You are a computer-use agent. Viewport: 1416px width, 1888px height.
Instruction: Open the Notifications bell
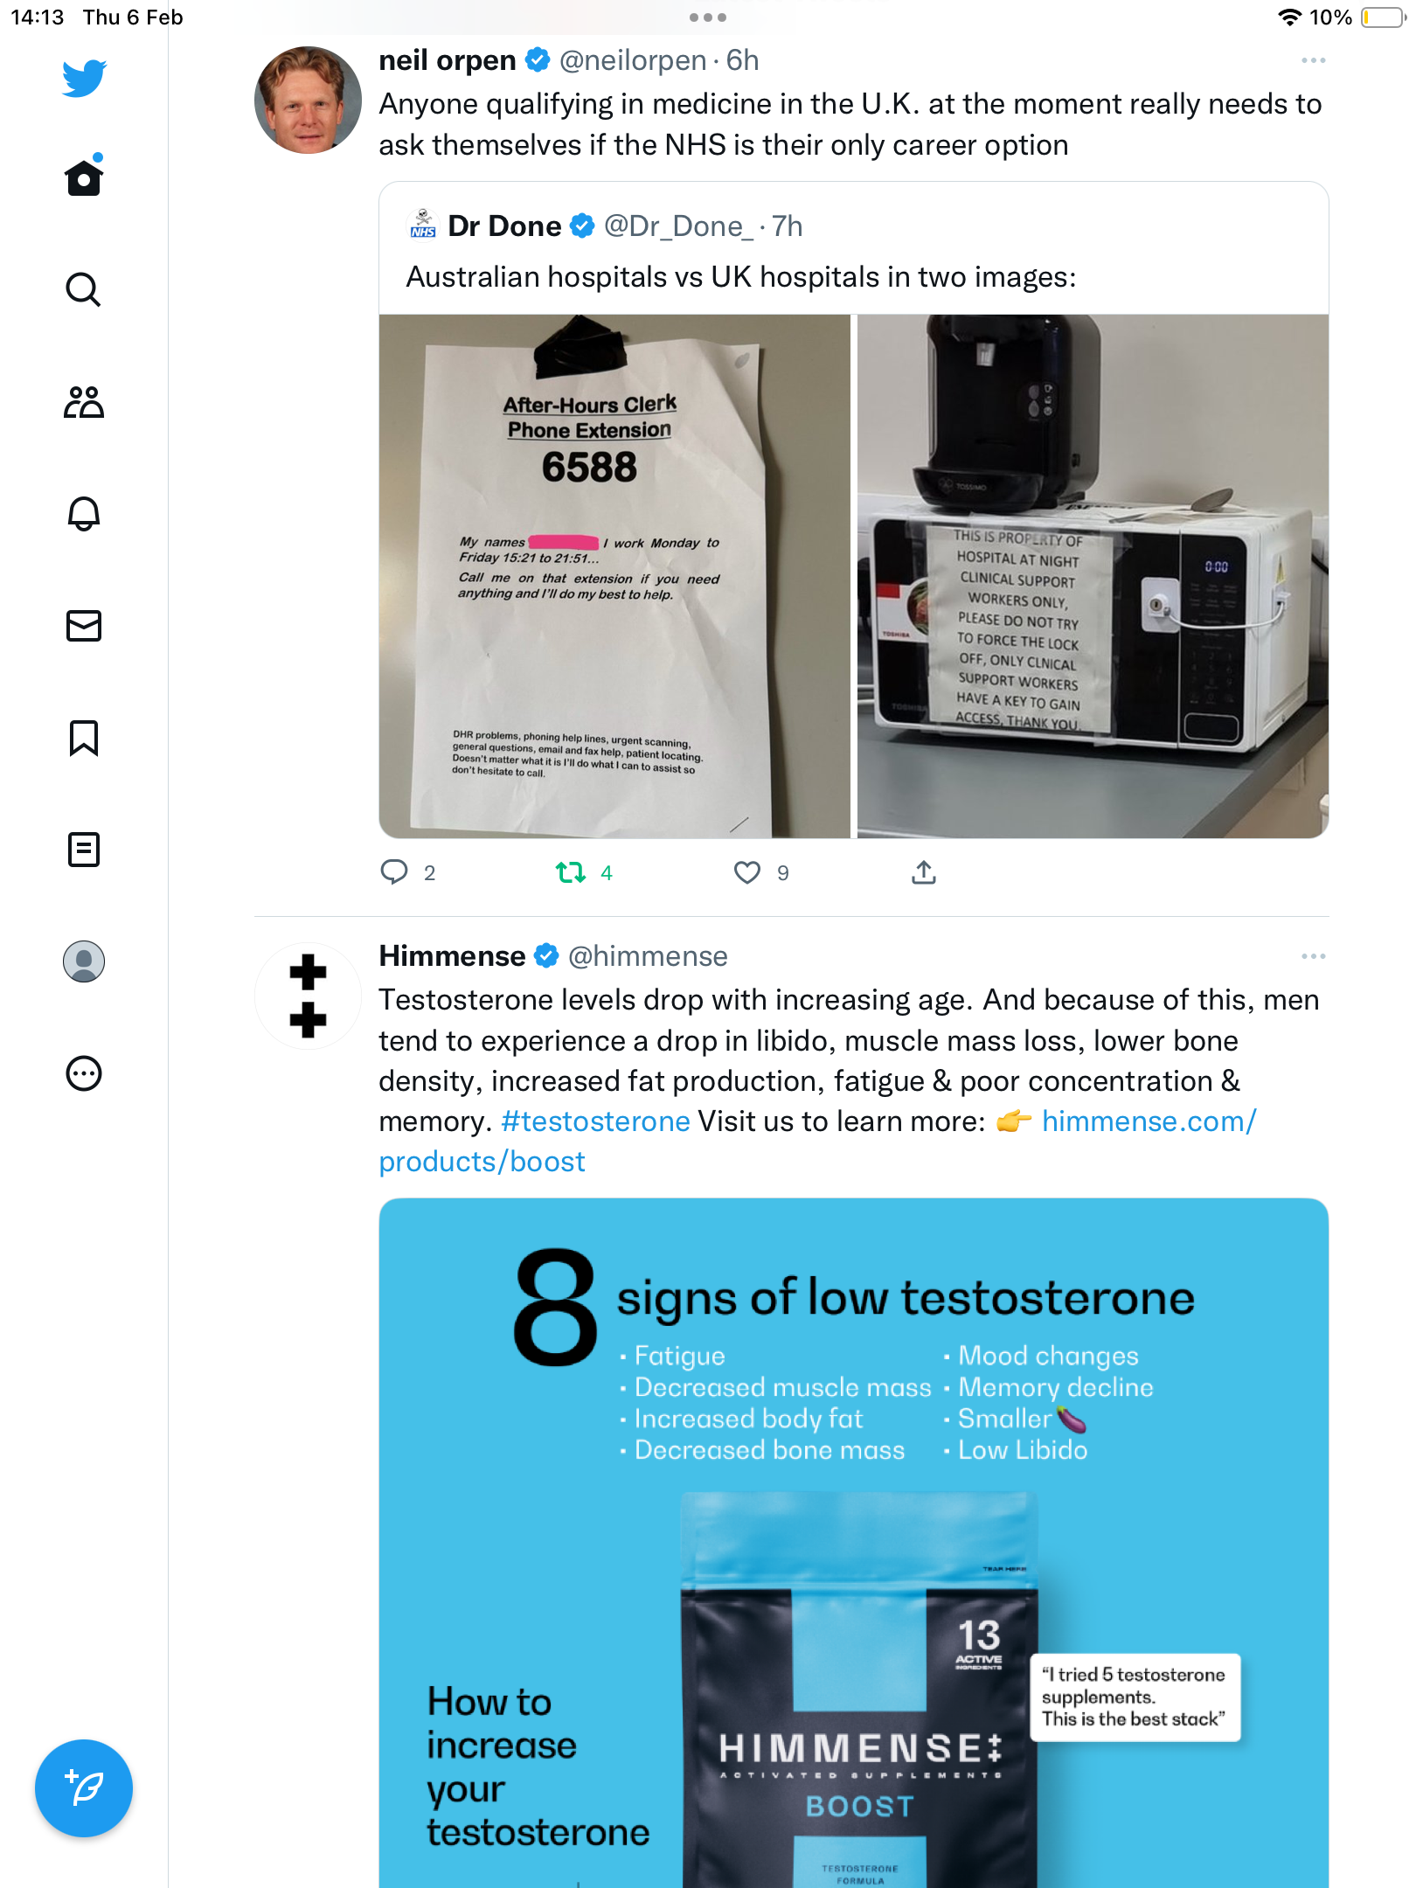click(84, 514)
